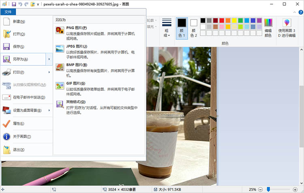304x193 pixels.
Task: Open the Paint help question icon
Action: pos(301,12)
